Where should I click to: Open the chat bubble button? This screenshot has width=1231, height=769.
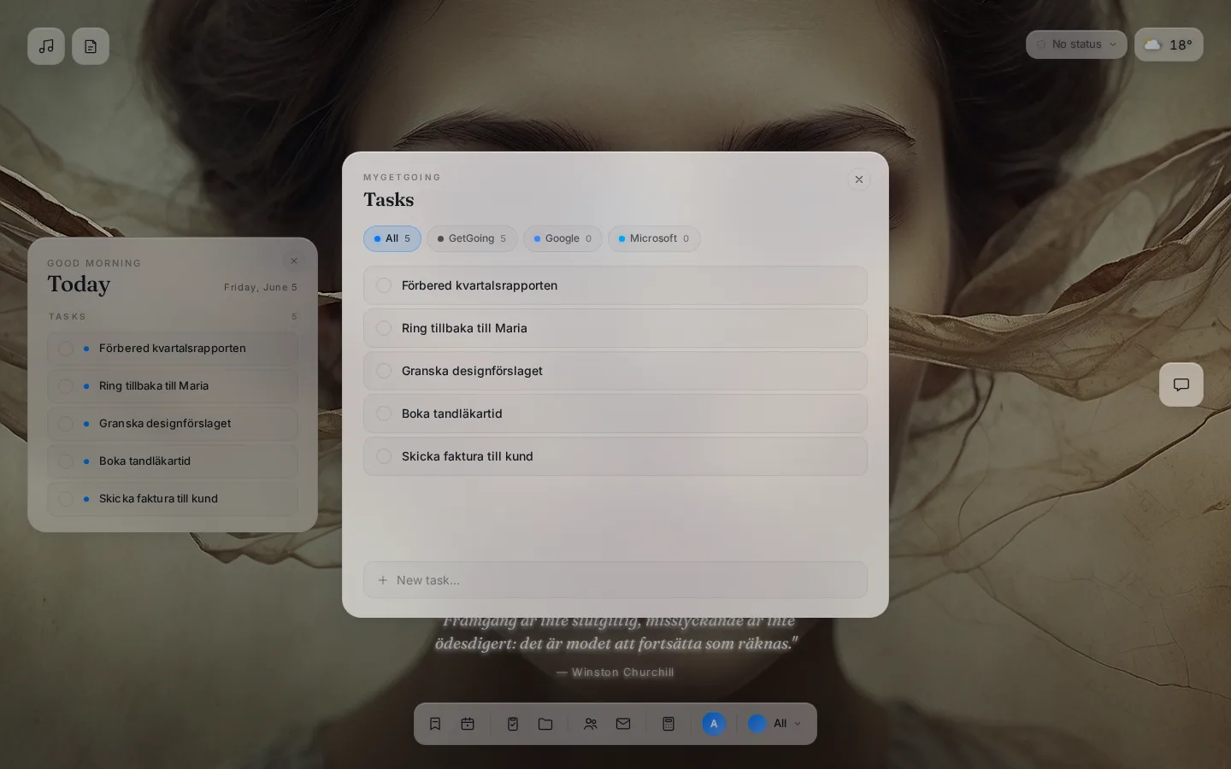[x=1181, y=384]
